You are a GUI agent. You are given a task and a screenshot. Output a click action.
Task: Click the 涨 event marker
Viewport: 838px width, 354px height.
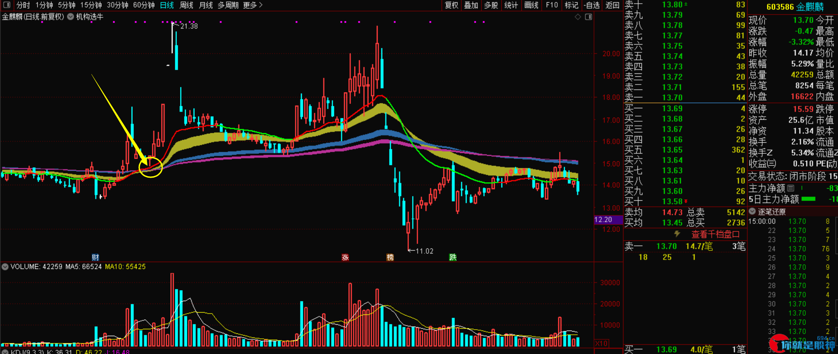click(x=345, y=258)
